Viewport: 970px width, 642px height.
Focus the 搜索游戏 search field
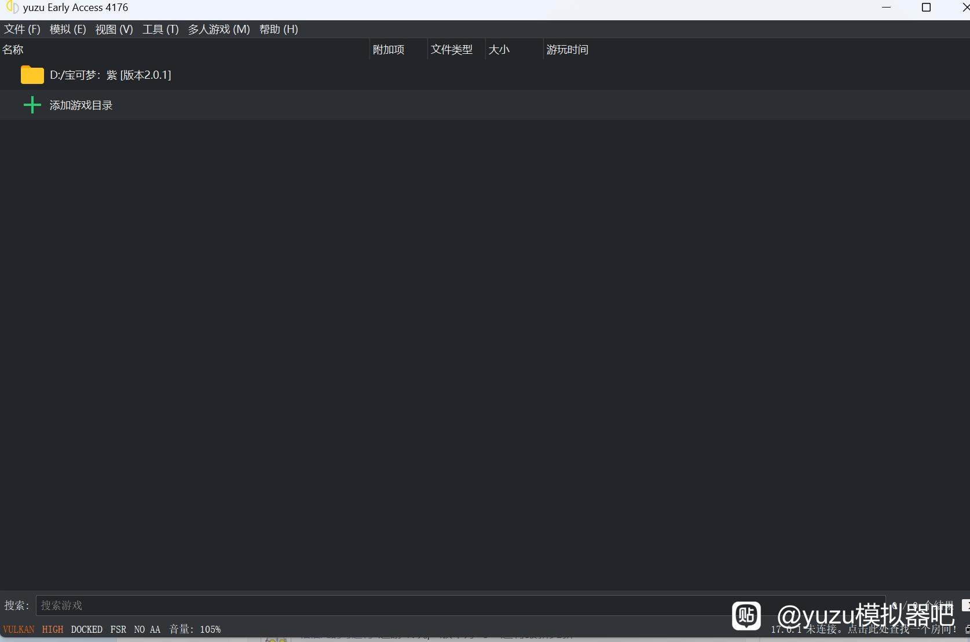(460, 606)
